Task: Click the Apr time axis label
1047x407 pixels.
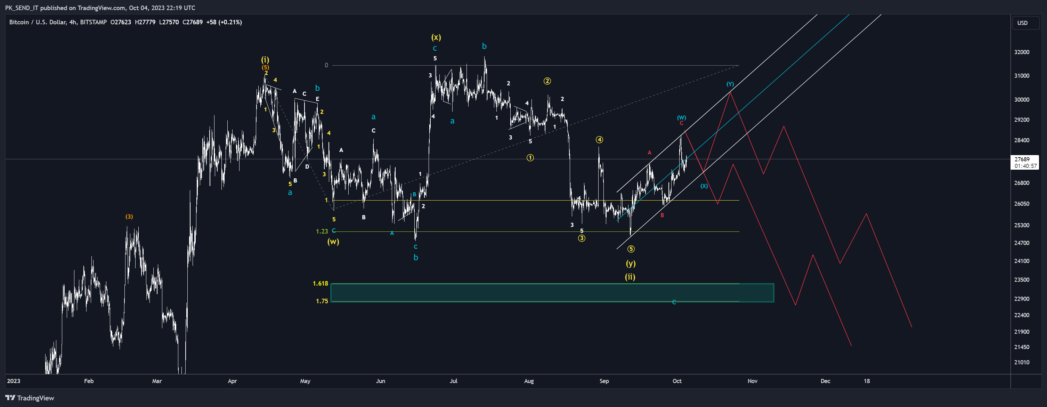Action: [232, 381]
